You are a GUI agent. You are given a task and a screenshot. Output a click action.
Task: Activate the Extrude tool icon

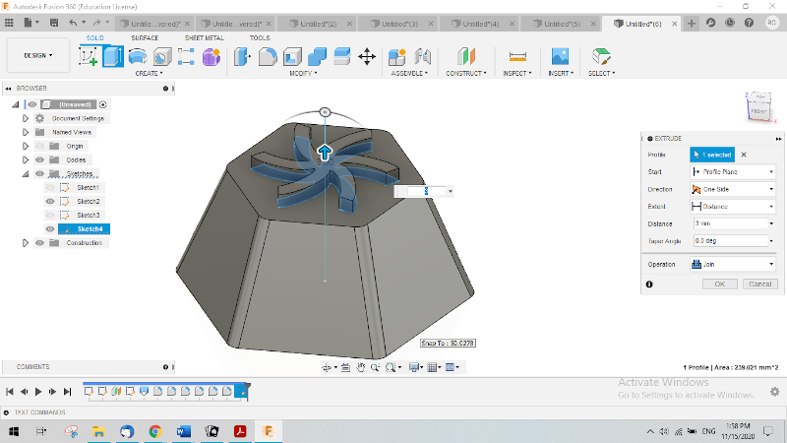pos(113,56)
